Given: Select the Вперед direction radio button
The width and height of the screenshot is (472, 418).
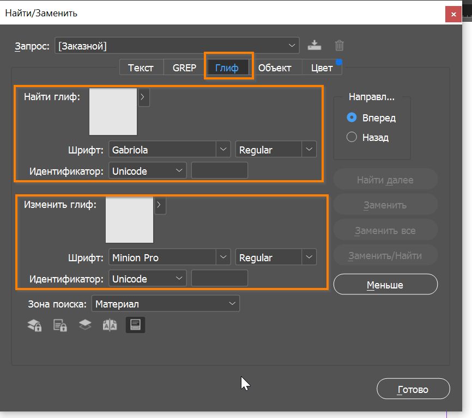Looking at the screenshot, I should [x=352, y=118].
